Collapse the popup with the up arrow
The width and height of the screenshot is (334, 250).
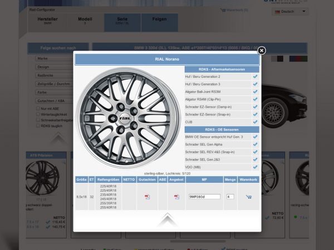168,219
